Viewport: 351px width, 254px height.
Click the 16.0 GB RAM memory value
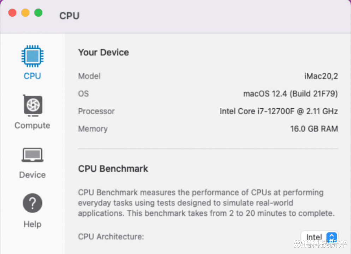click(314, 129)
